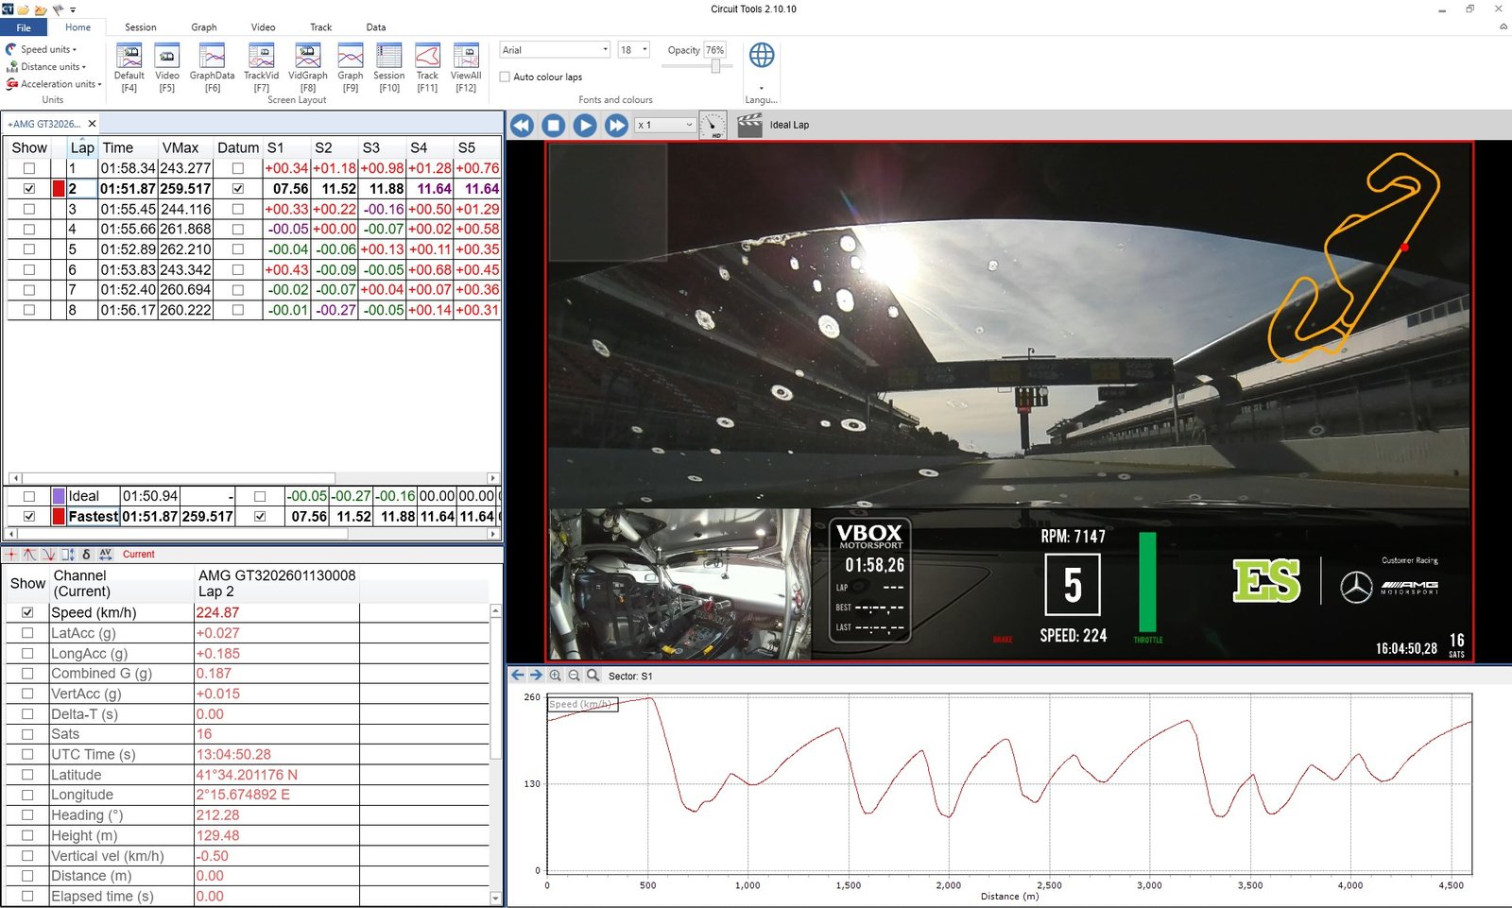Check the Show box for lap 5
Screen dimensions: 1512x908
coord(29,249)
